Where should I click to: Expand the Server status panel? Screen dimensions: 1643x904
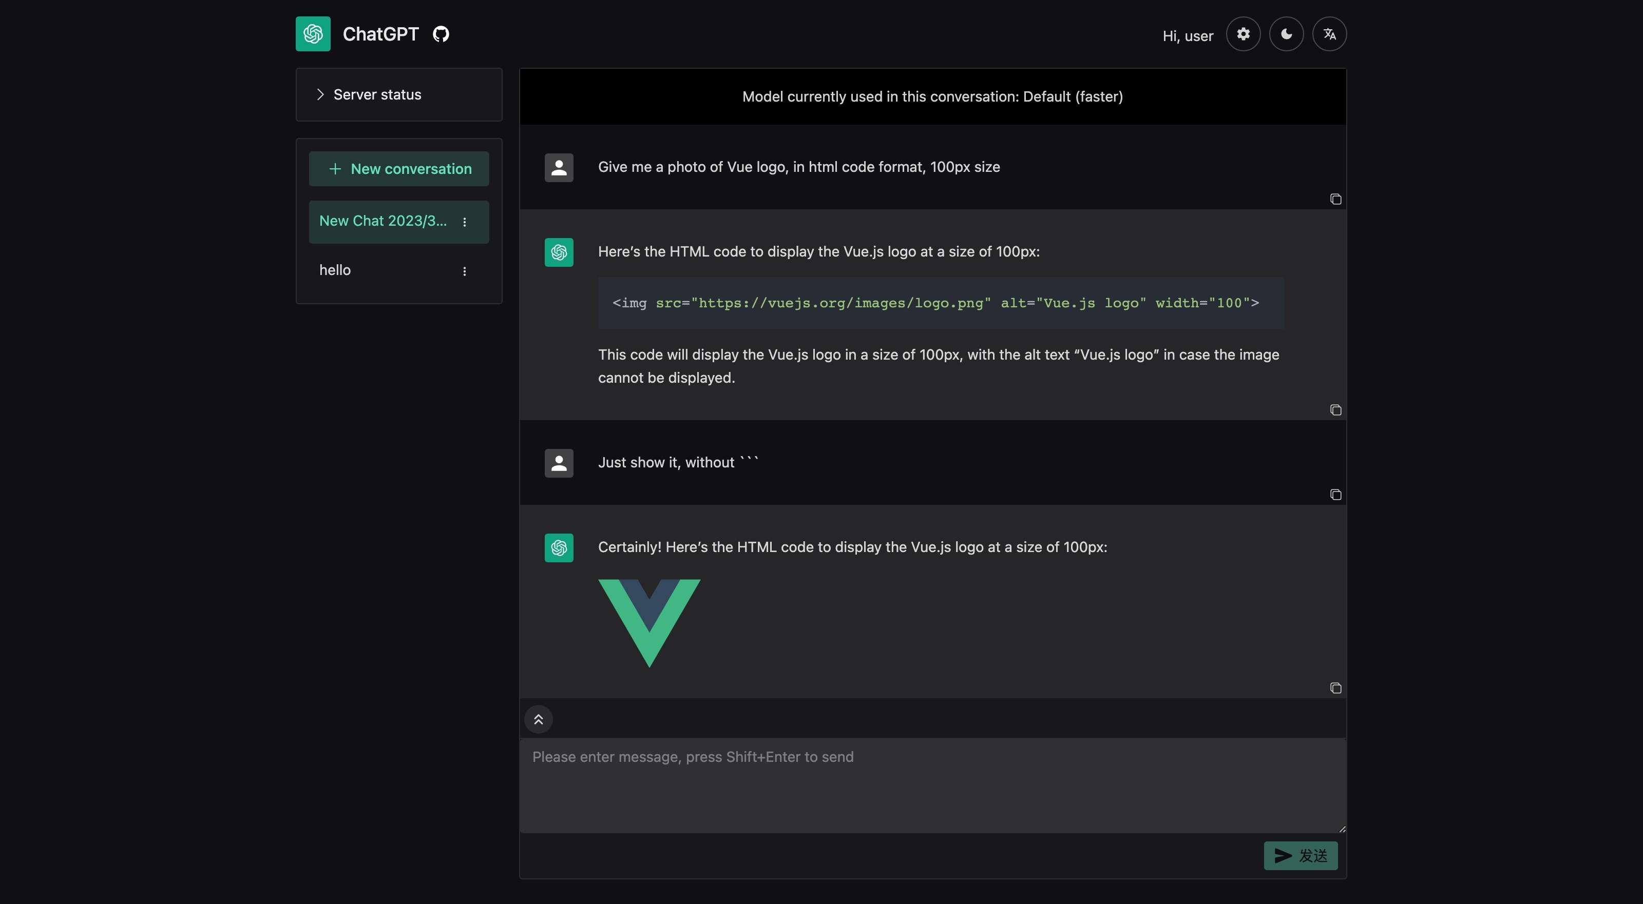376,95
